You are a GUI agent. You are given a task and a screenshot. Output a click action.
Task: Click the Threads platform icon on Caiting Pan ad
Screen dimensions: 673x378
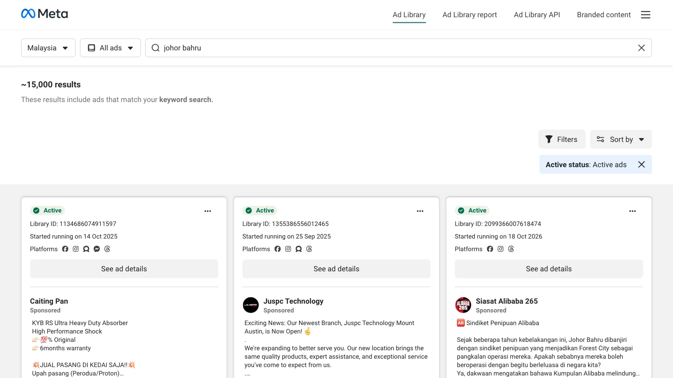pos(107,249)
